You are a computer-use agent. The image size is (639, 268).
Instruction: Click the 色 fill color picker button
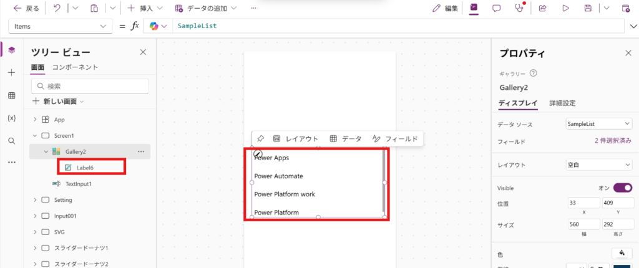(x=622, y=253)
